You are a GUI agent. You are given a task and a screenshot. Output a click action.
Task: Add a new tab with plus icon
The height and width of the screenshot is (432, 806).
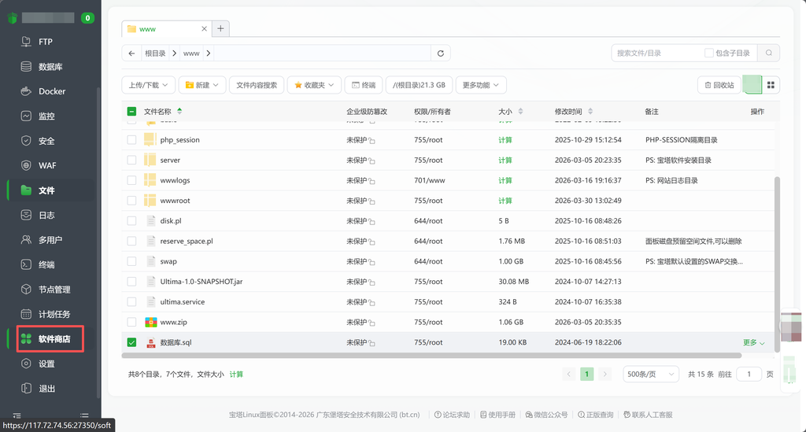pyautogui.click(x=221, y=28)
